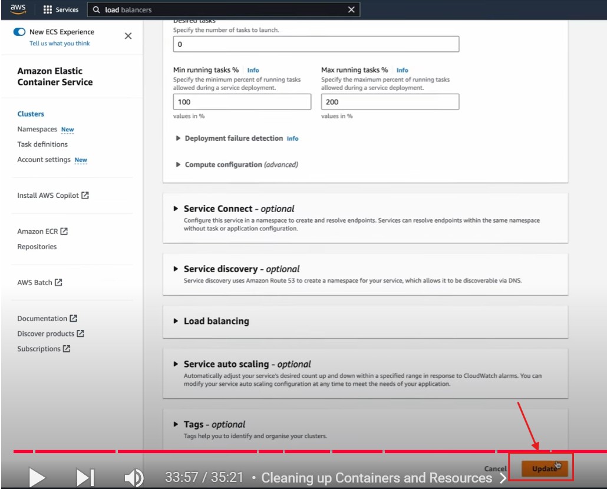Image resolution: width=607 pixels, height=489 pixels.
Task: Open the Services grid menu
Action: (61, 10)
